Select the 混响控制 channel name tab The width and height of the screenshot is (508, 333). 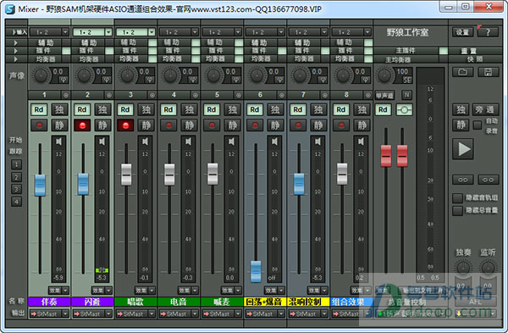[x=308, y=302]
